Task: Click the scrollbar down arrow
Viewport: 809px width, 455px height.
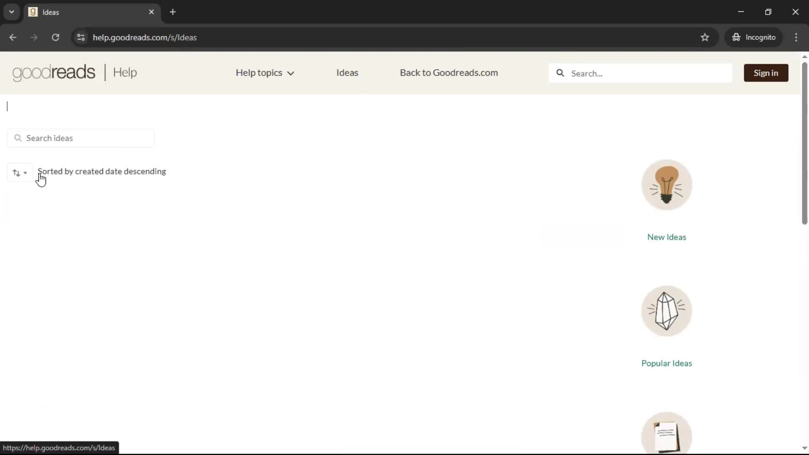Action: [x=804, y=448]
